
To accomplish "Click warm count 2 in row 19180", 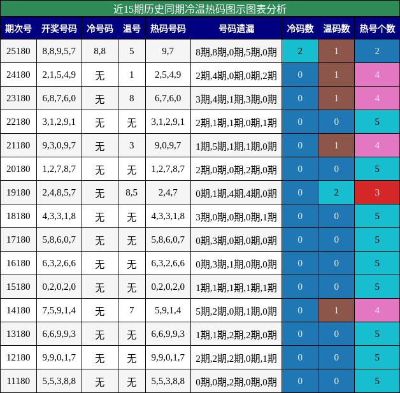I will (x=336, y=192).
